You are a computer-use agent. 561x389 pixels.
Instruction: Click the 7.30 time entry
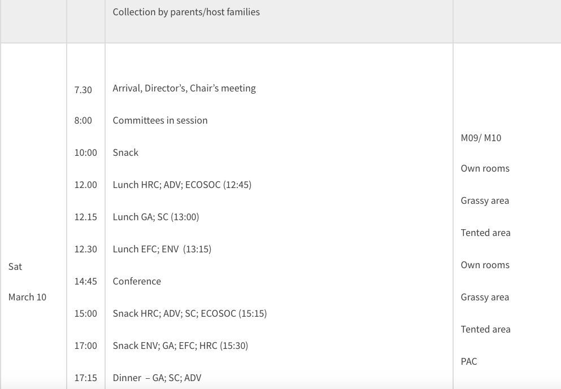(x=83, y=90)
